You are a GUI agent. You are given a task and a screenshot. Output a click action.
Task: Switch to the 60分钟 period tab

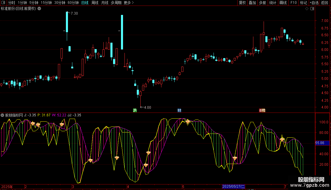click(73, 3)
